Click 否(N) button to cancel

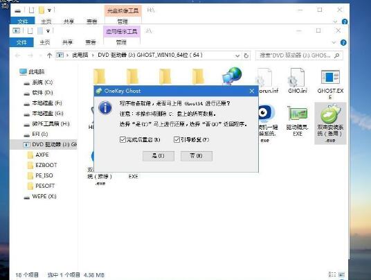(197, 156)
